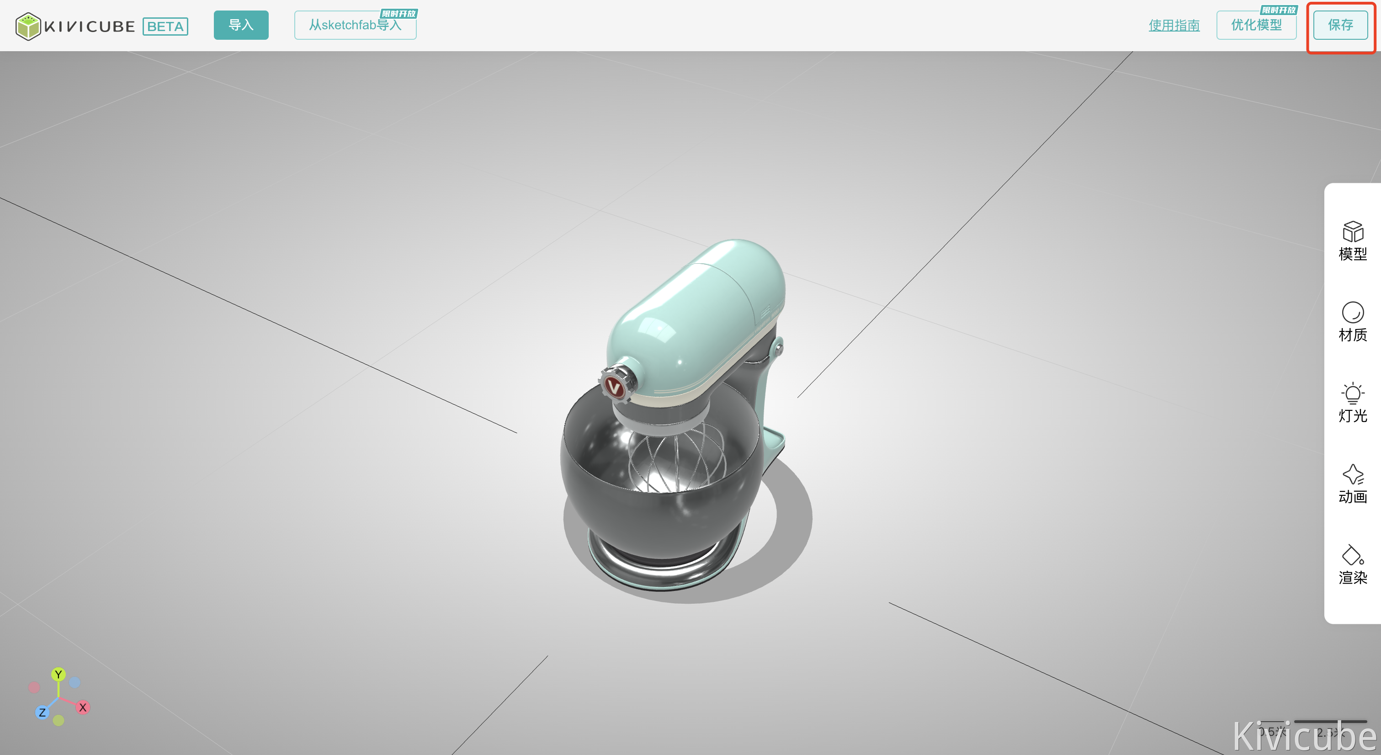Open the 材质 (Material) panel
This screenshot has width=1381, height=755.
1352,322
